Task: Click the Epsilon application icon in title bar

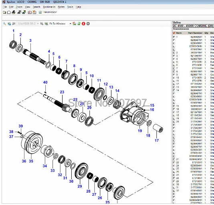Action: [x=4, y=2]
